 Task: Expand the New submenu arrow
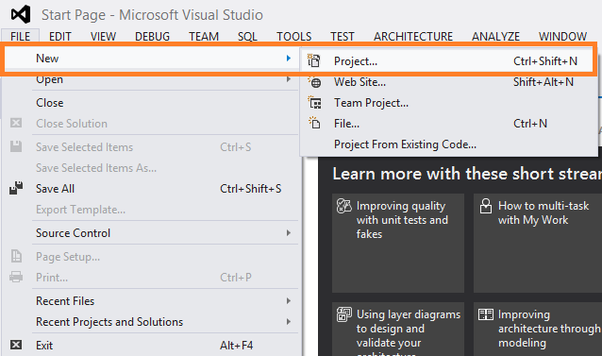point(289,58)
